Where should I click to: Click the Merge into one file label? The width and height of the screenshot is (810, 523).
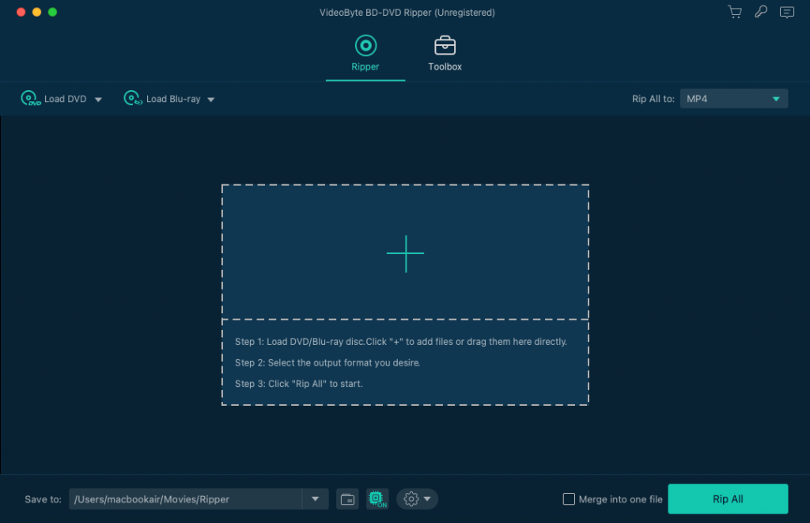620,499
